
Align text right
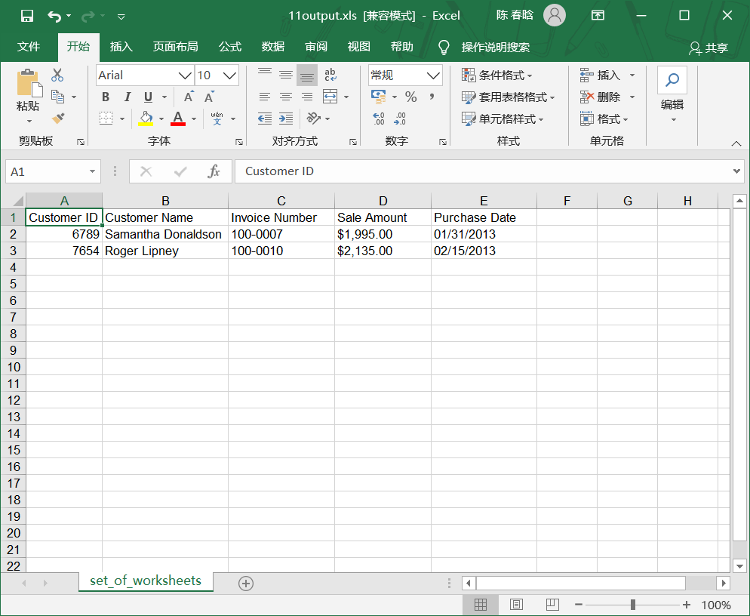(307, 97)
